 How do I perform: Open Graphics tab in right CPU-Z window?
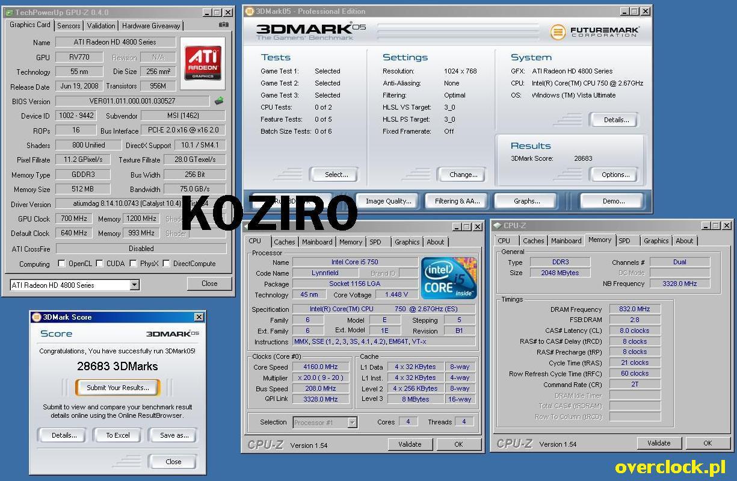(x=656, y=240)
